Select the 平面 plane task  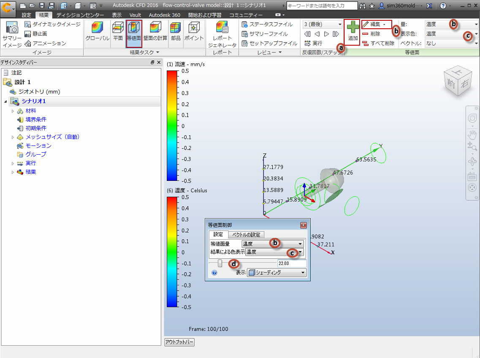coord(118,31)
